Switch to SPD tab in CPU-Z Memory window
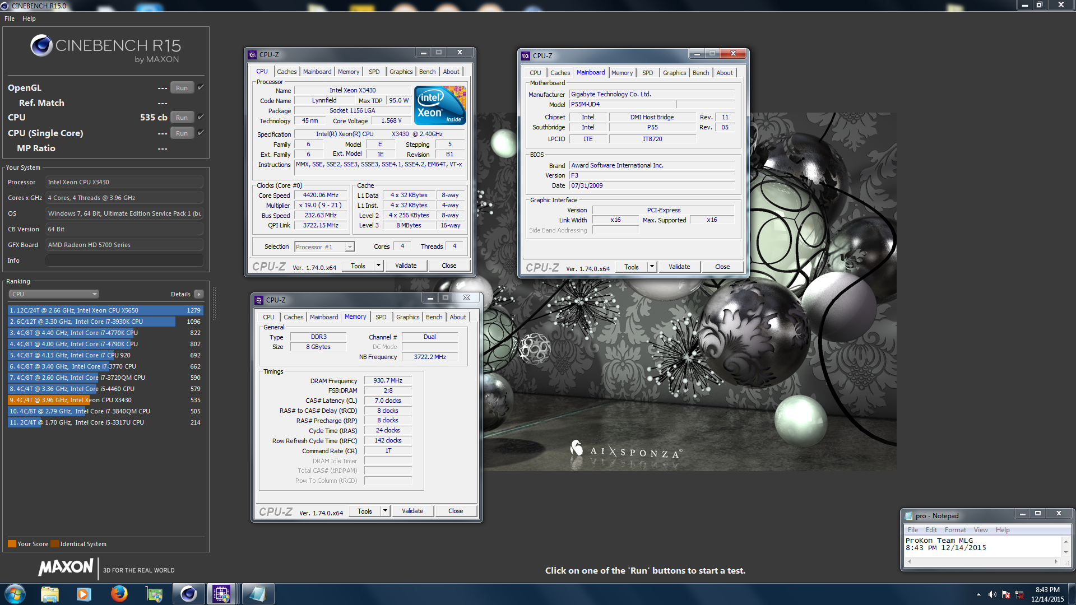 click(x=381, y=317)
